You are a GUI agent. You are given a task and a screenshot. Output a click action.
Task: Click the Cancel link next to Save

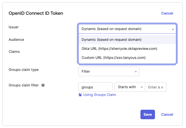pyautogui.click(x=167, y=114)
